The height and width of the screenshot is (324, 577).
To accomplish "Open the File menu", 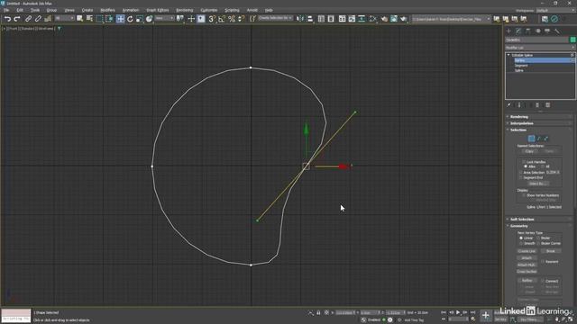I will [x=6, y=10].
